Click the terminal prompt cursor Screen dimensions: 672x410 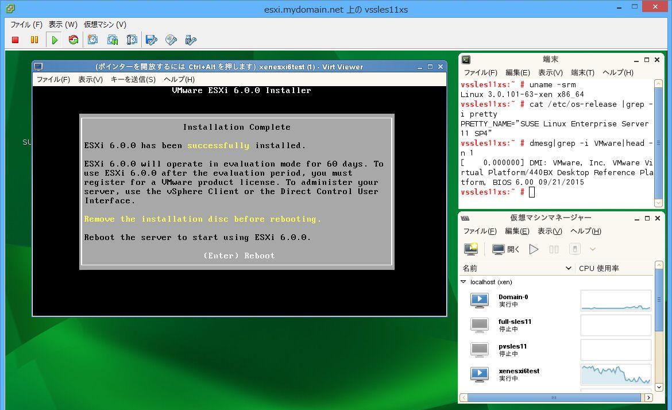[x=532, y=192]
